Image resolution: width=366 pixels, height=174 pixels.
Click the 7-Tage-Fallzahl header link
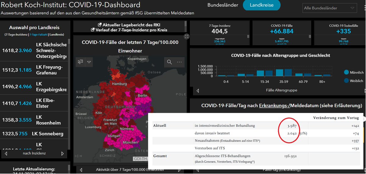[38, 35]
